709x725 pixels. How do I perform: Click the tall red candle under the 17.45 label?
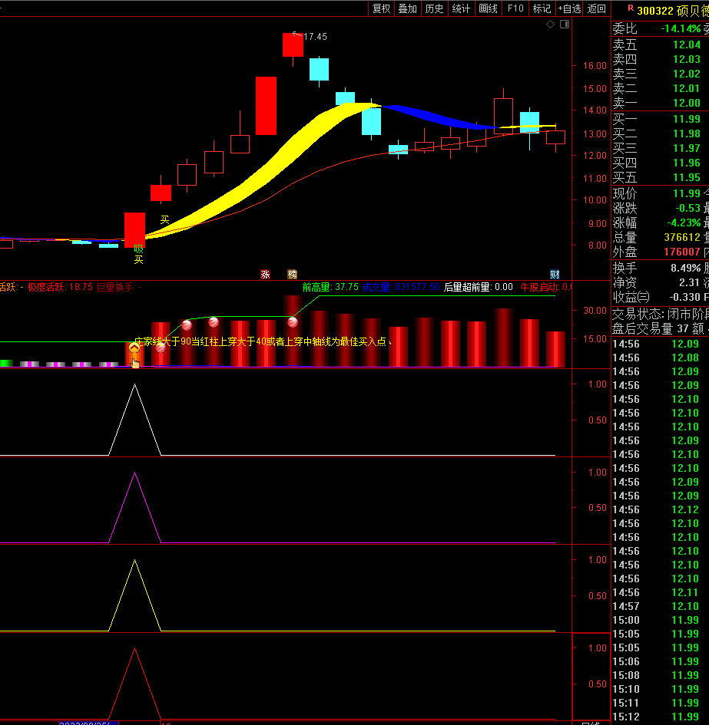point(293,44)
